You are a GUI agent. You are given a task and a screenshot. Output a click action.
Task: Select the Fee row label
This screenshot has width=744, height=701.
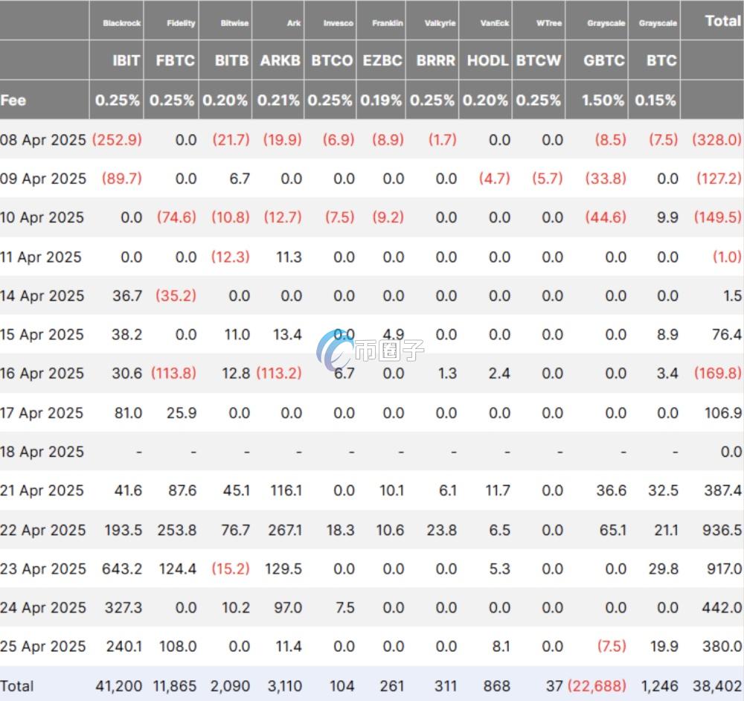point(13,100)
